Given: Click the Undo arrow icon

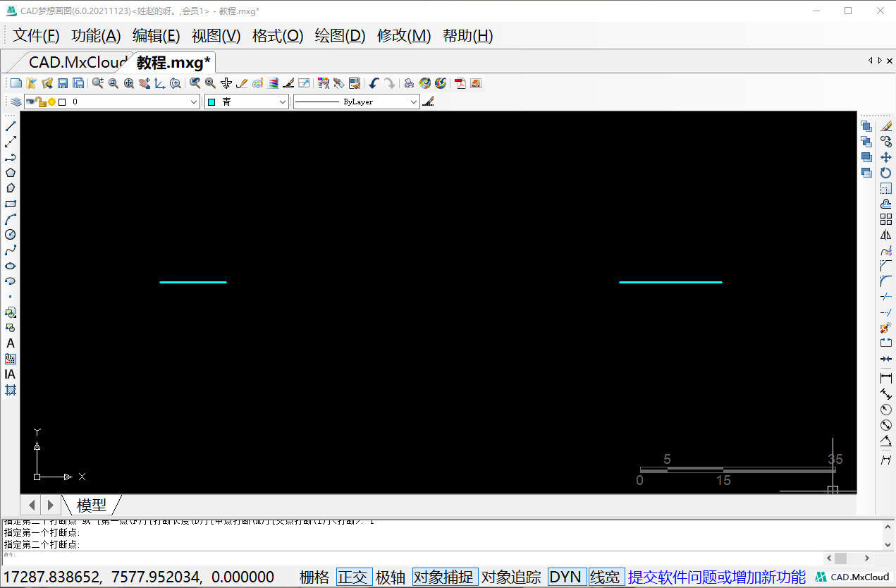Looking at the screenshot, I should click(374, 83).
